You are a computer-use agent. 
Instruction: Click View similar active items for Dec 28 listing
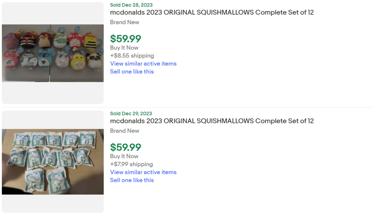click(x=143, y=63)
